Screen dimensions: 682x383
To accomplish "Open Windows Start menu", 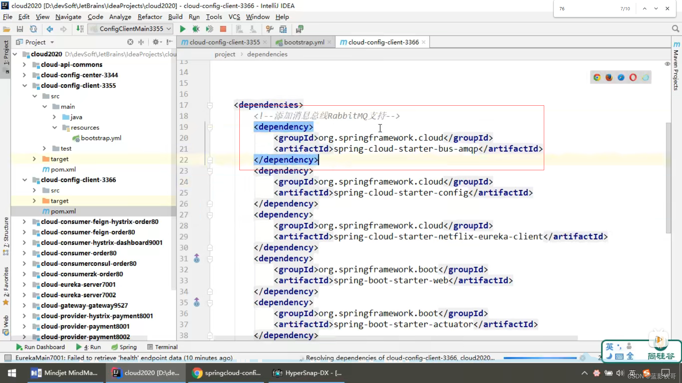I will 12,373.
